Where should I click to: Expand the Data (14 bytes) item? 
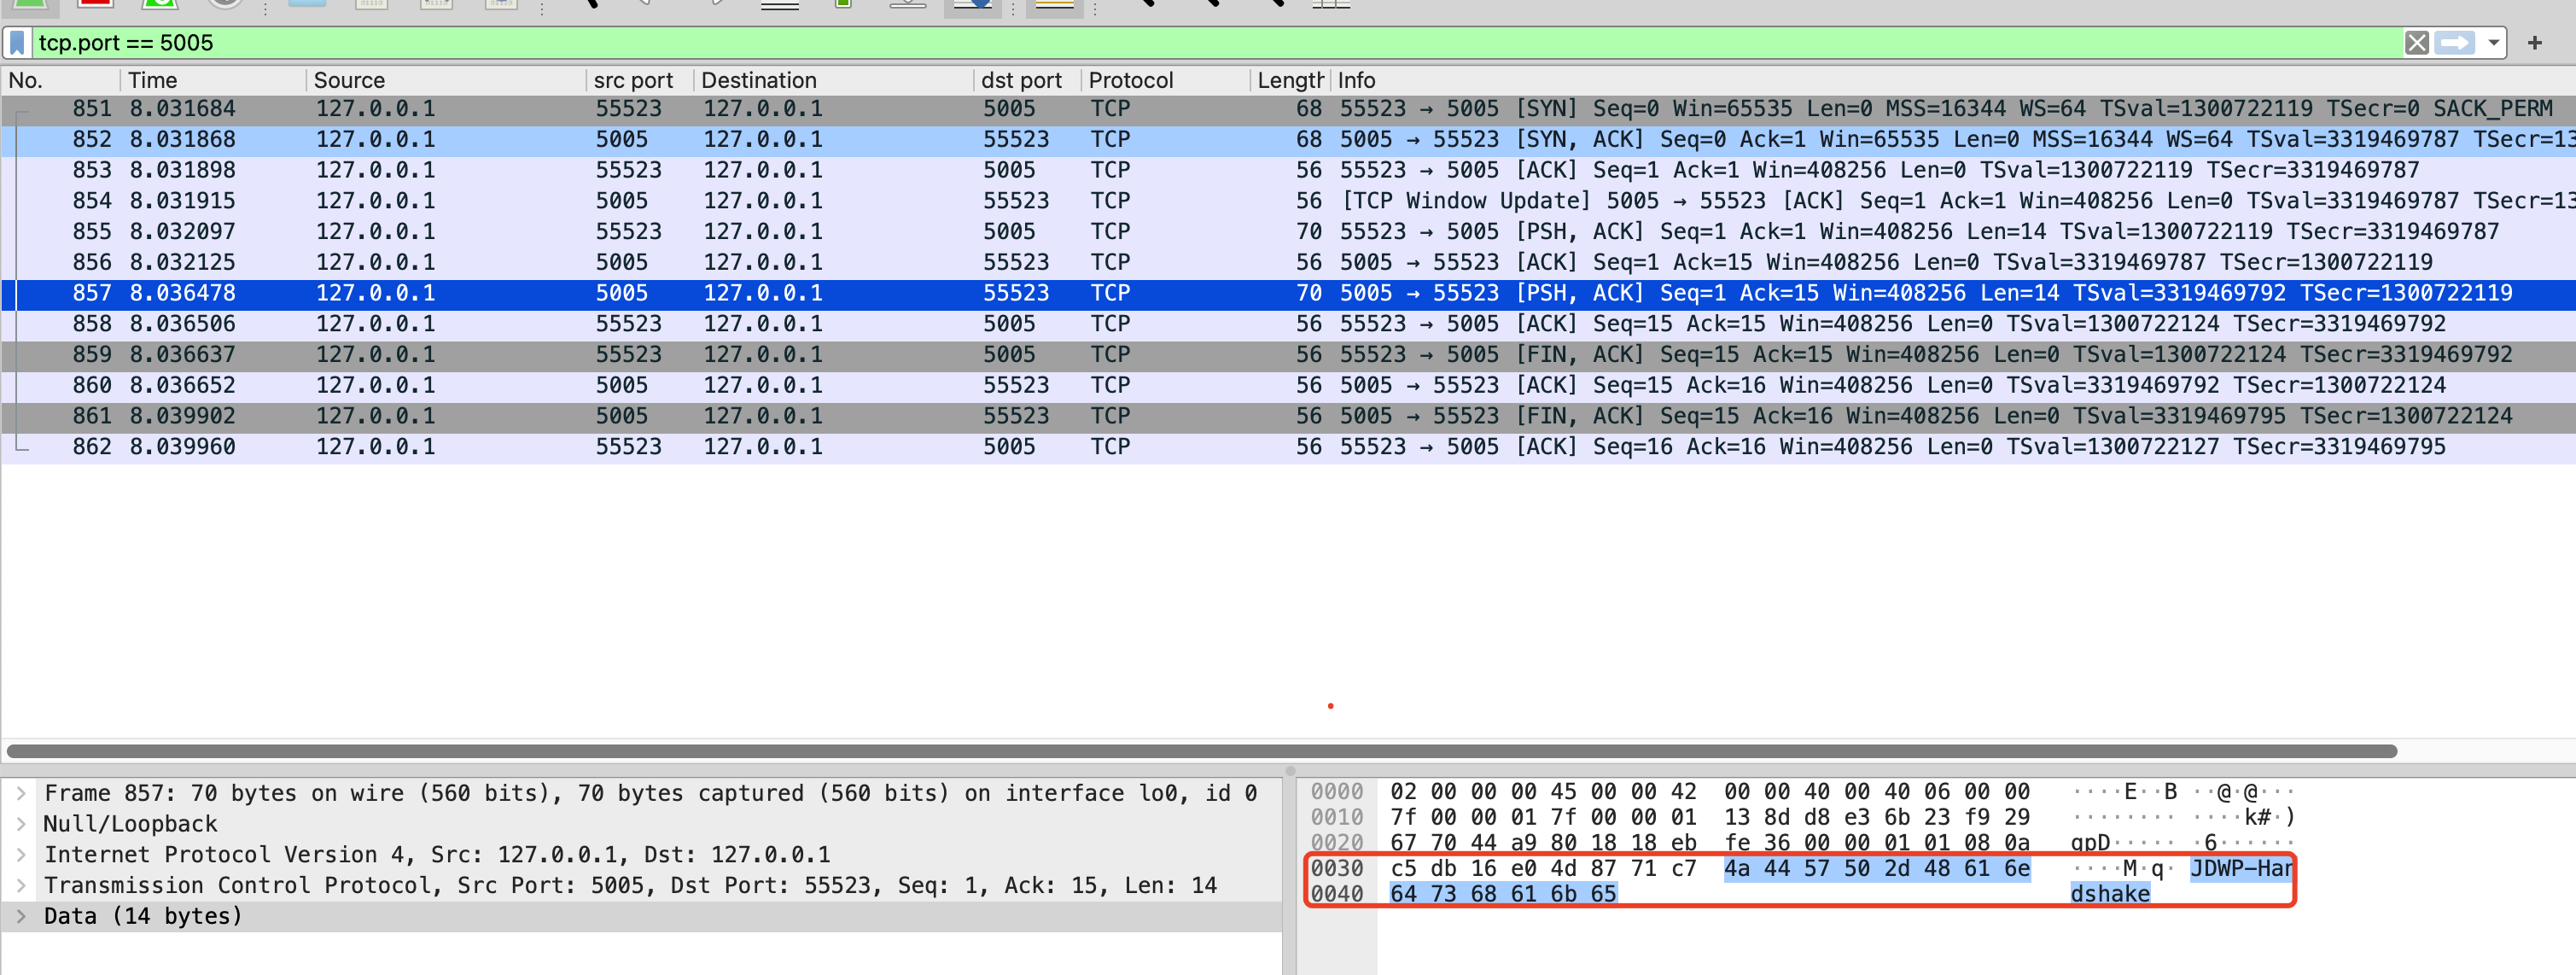[x=21, y=916]
